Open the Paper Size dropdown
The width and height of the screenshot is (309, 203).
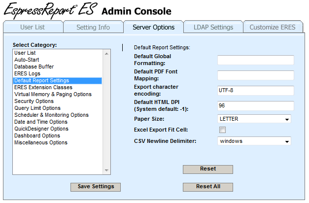254,119
